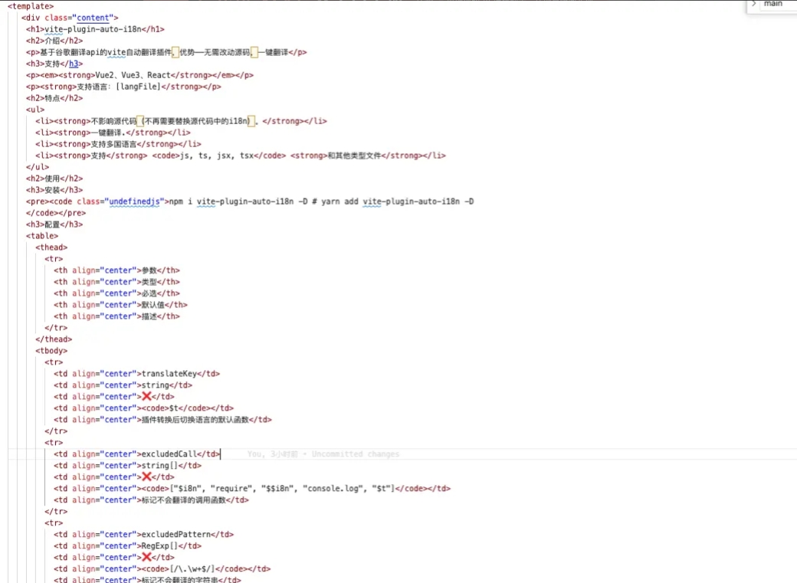Screen dimensions: 797x583
Task: Click the h3 heading line 配置
Action: [54, 224]
